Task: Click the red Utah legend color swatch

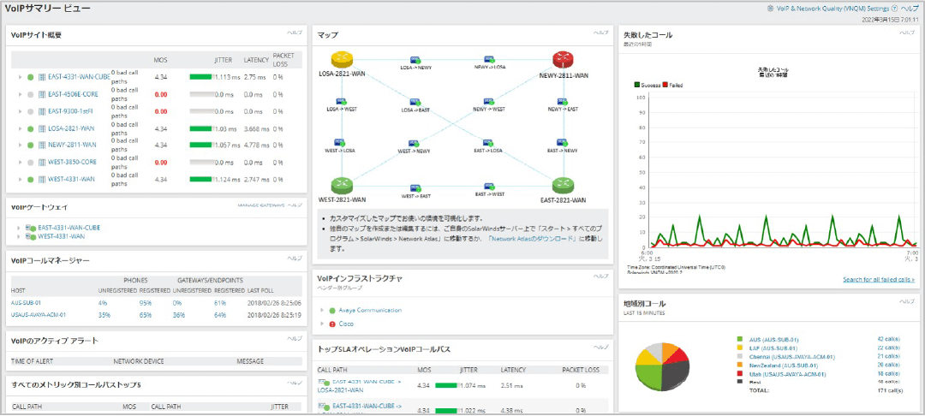Action: [x=739, y=374]
